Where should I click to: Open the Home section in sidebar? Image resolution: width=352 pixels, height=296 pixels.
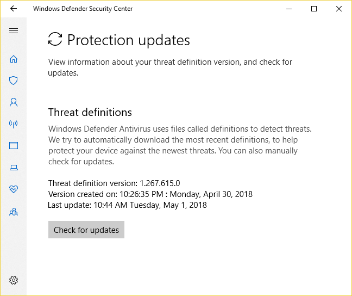(14, 59)
